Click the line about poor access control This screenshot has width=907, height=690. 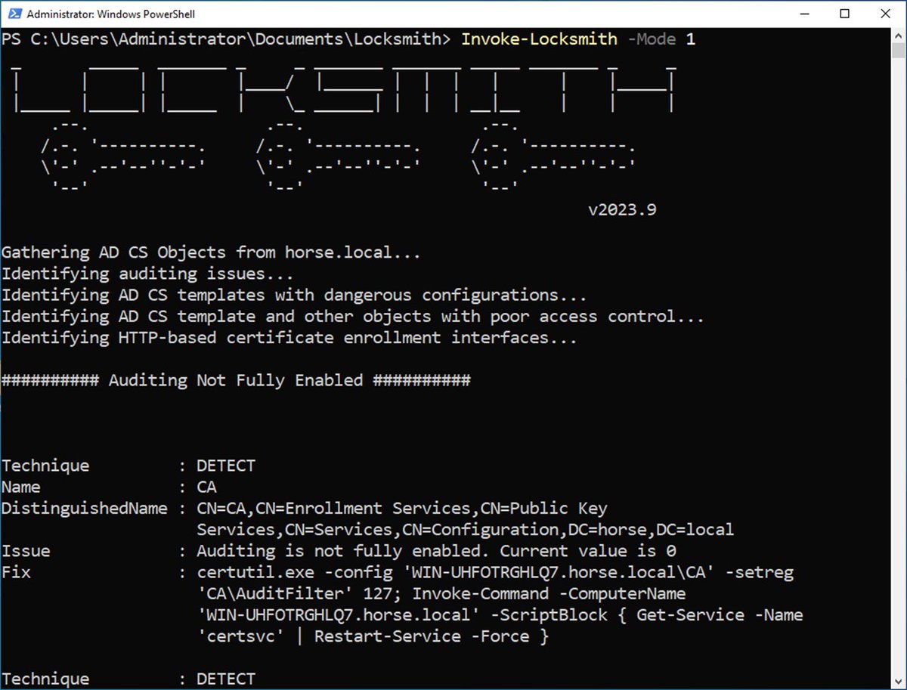(352, 316)
